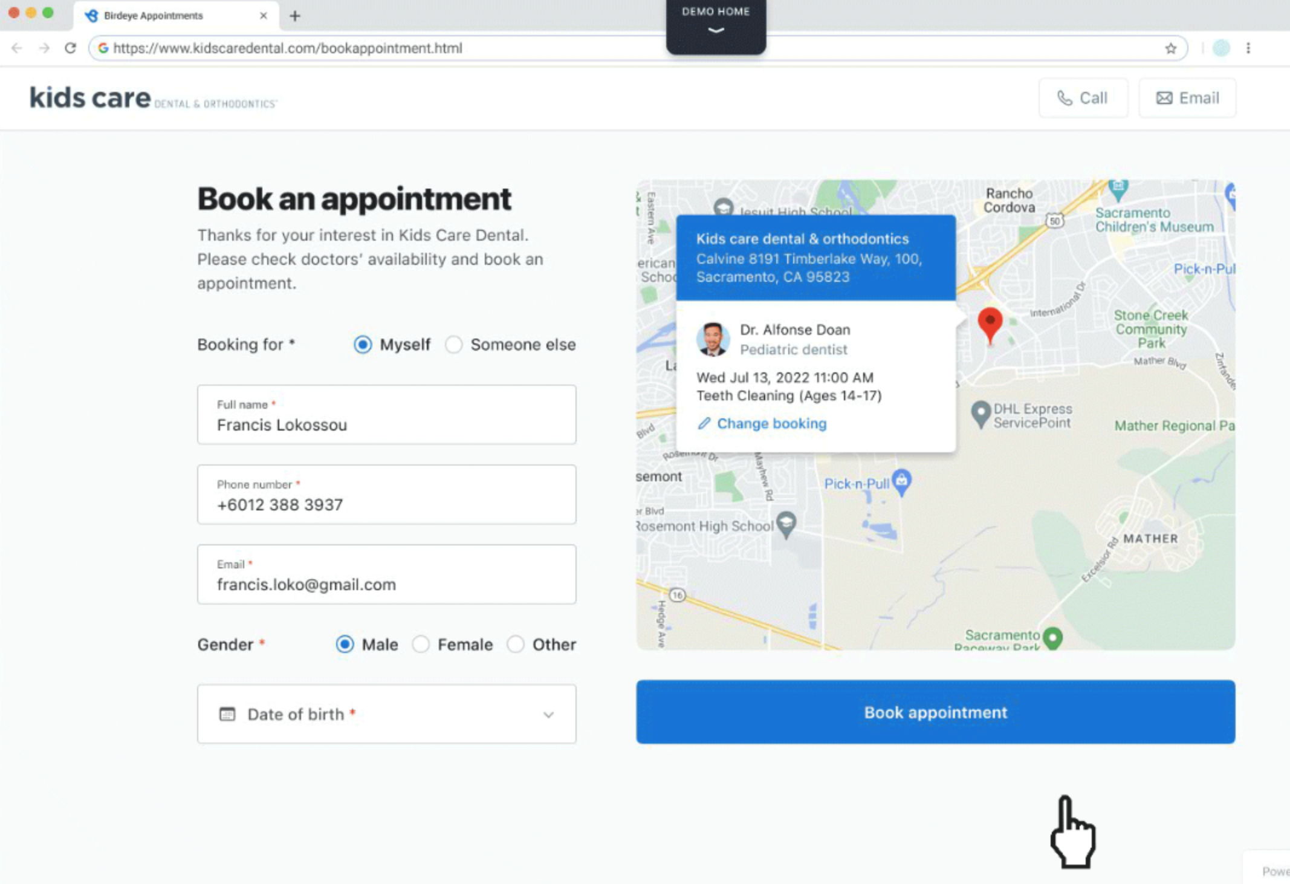This screenshot has width=1290, height=884.
Task: Click the Chrome settings three-dot menu
Action: pos(1249,47)
